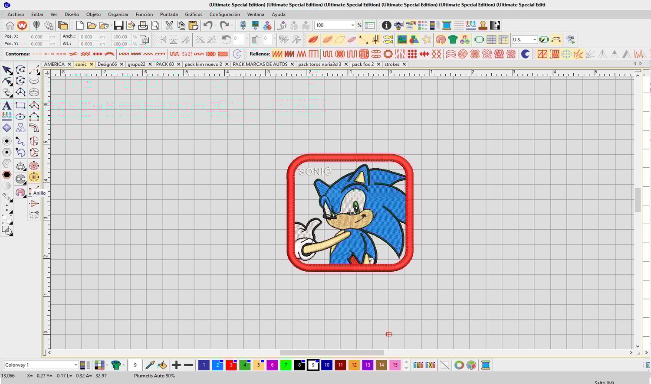Show design information with the black i icon

(x=386, y=25)
